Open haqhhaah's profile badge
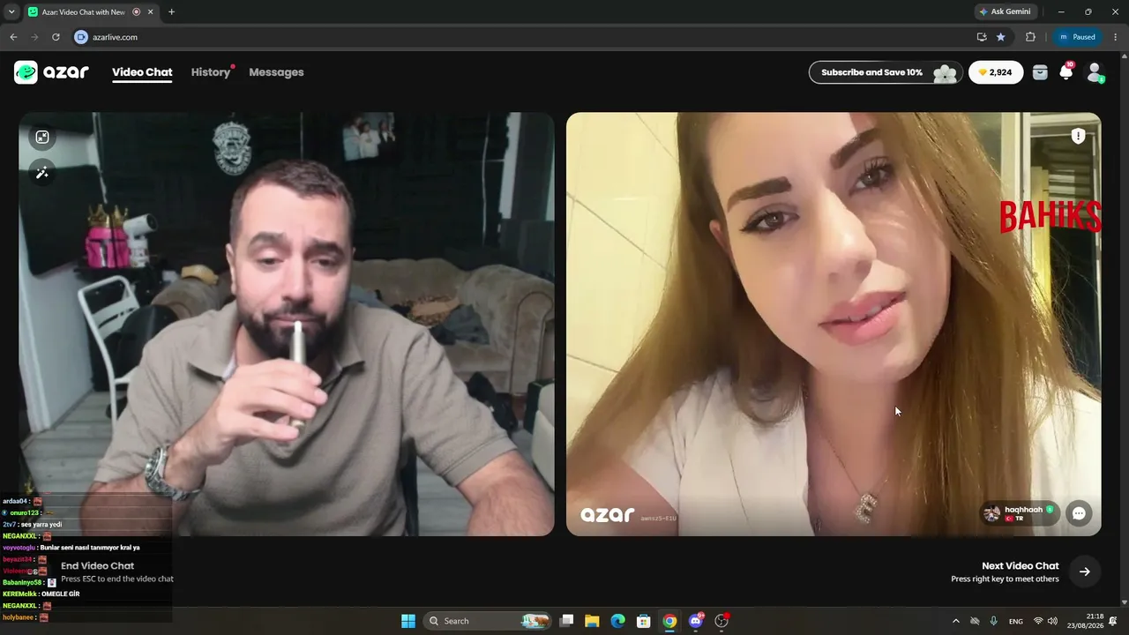 click(1021, 513)
